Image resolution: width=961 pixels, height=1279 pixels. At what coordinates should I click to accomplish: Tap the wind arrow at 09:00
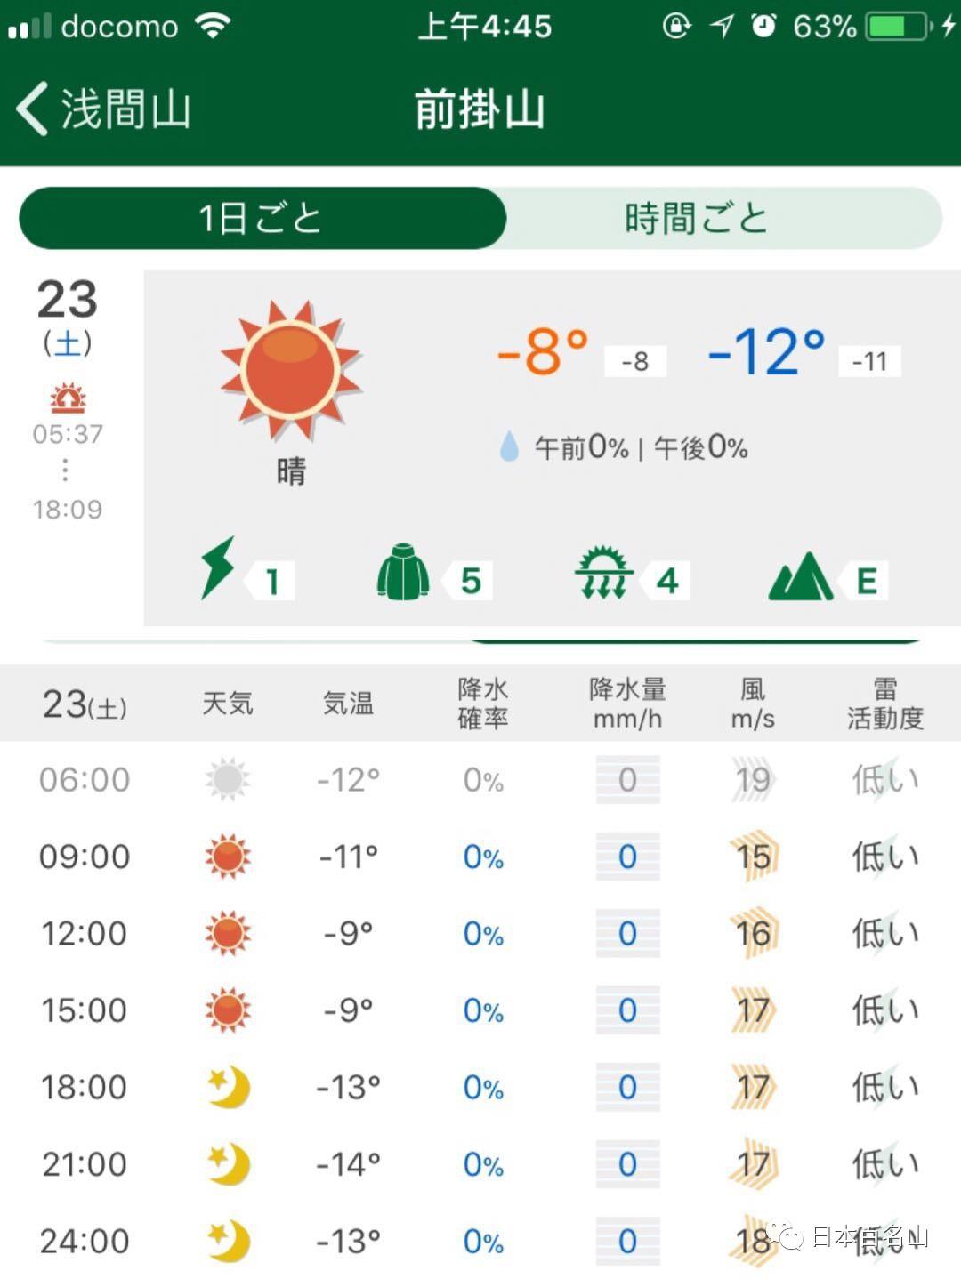pos(753,856)
